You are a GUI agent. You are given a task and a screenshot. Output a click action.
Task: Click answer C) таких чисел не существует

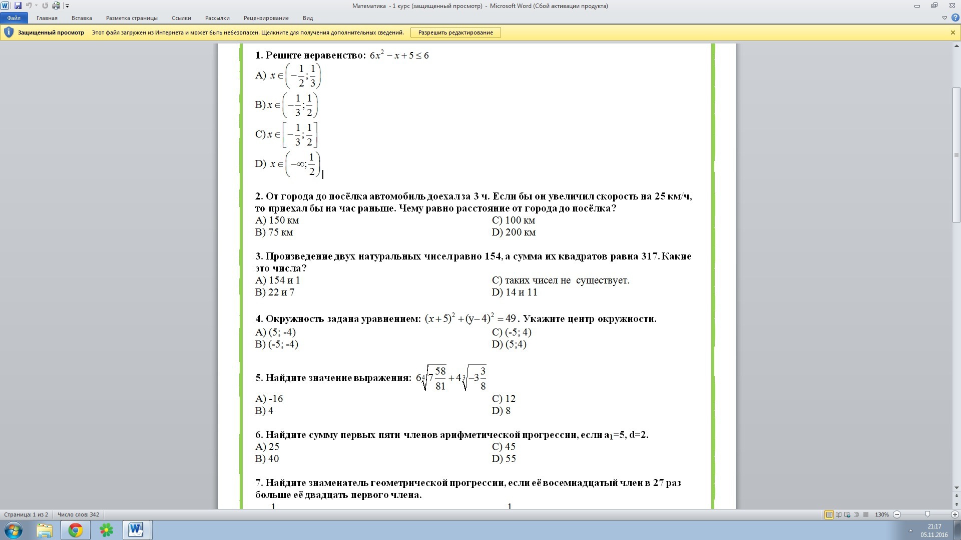click(561, 280)
